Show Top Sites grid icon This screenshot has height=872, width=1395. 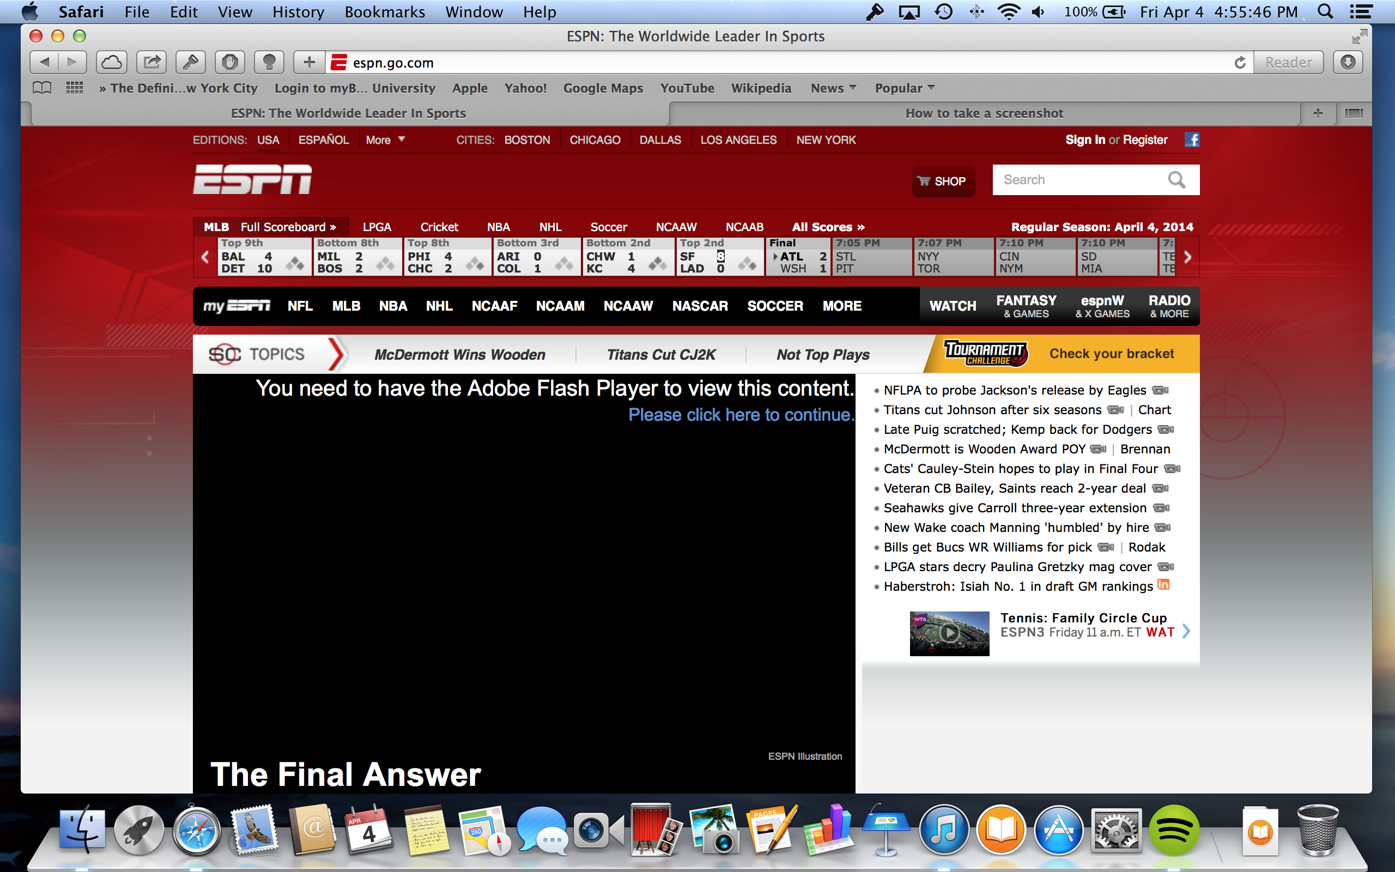(74, 88)
